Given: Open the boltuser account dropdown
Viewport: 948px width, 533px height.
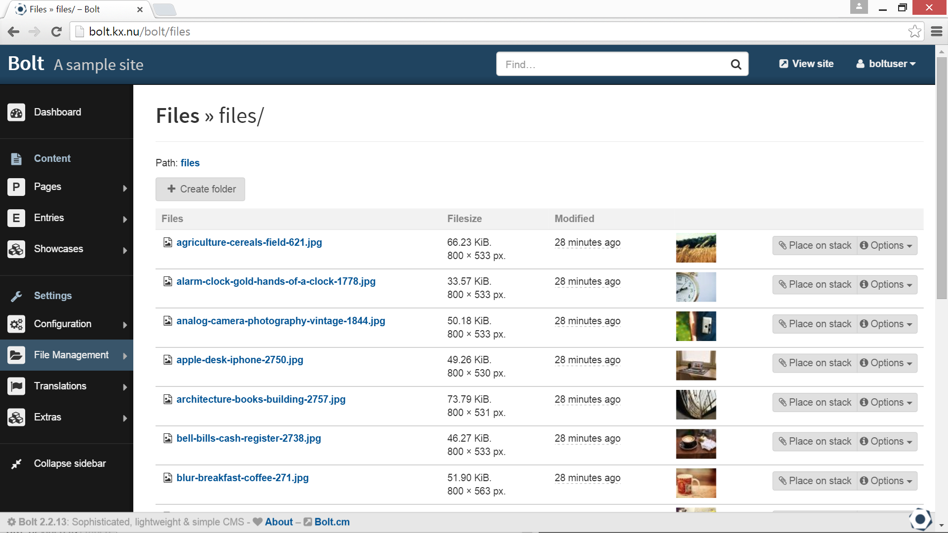Looking at the screenshot, I should (885, 64).
